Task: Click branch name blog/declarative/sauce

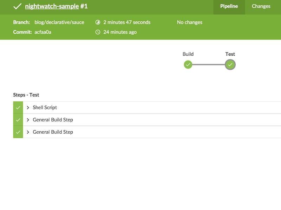Action: click(x=59, y=22)
